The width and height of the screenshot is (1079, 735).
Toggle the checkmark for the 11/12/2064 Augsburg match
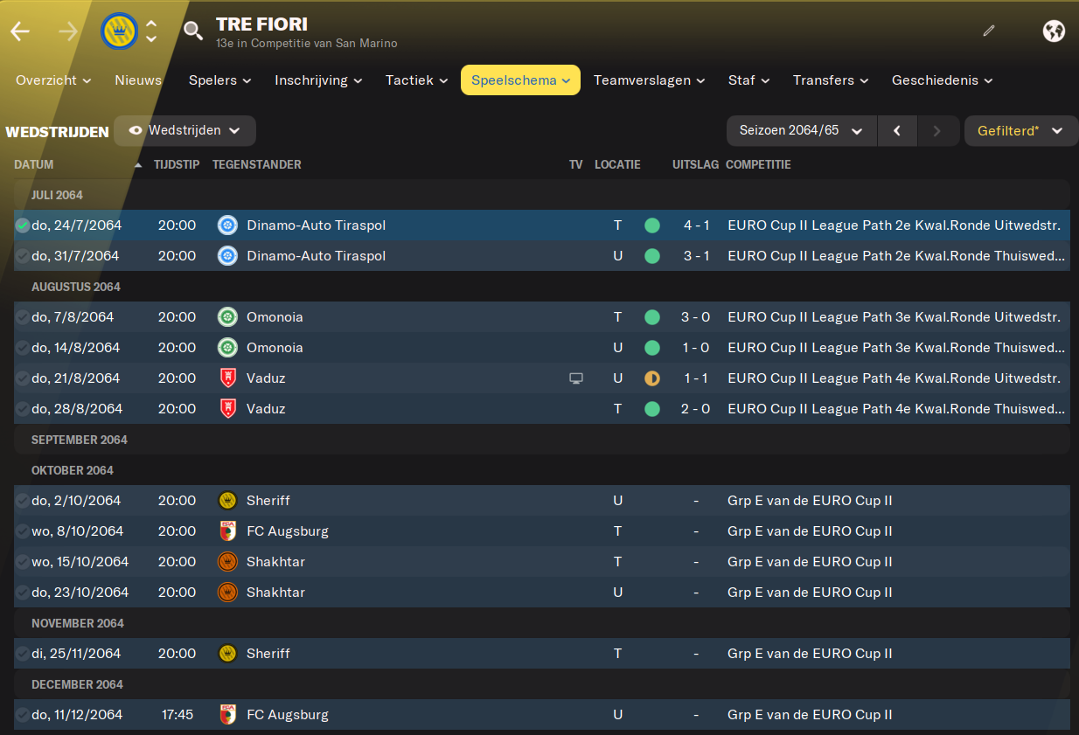[x=23, y=715]
